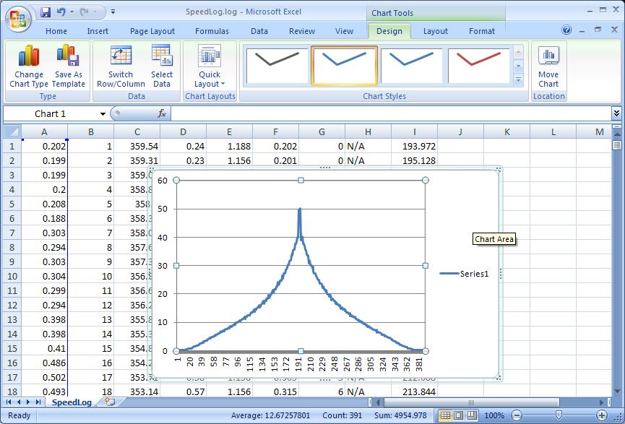Zoom out with the minus button

(517, 415)
